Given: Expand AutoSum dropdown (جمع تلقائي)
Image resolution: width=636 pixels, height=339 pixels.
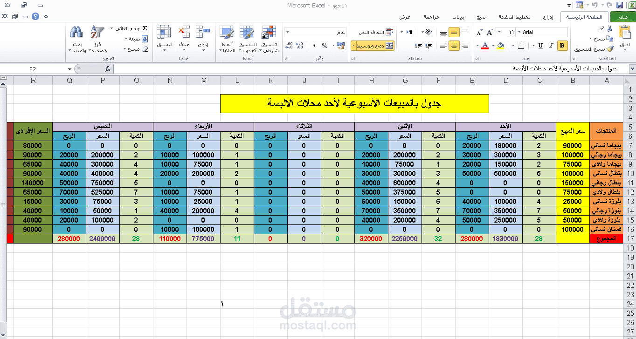Looking at the screenshot, I should (111, 28).
